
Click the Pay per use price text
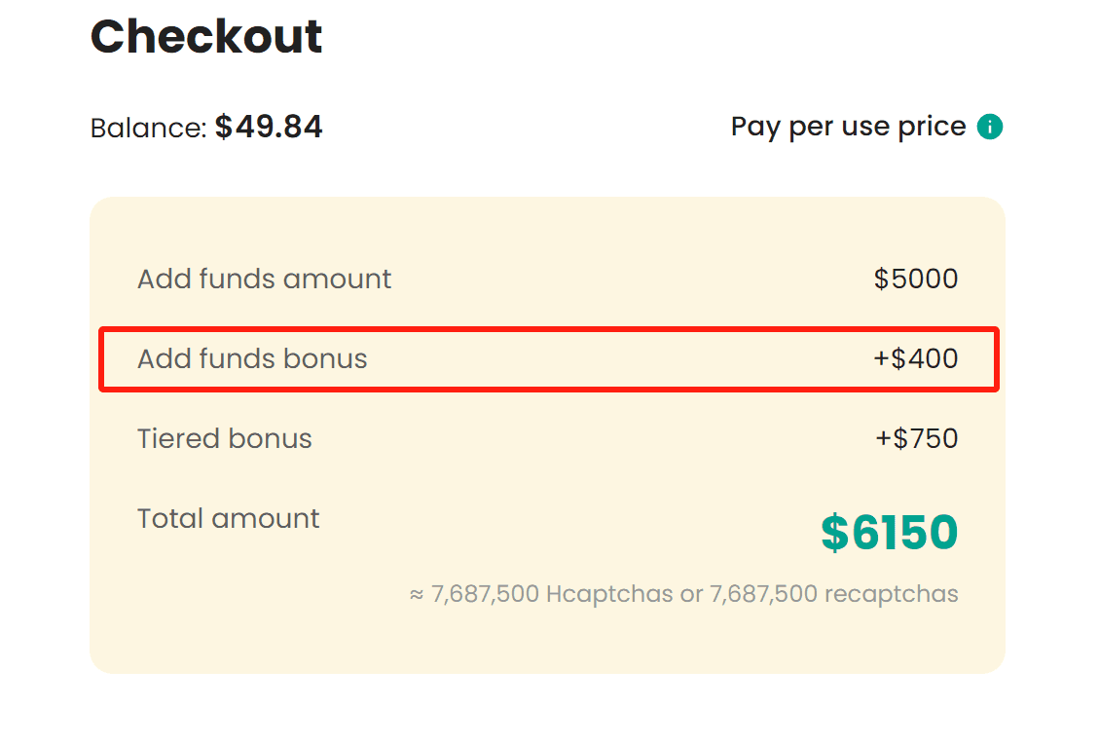[x=848, y=127]
